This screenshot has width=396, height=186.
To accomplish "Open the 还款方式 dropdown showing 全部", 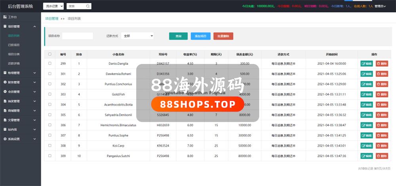I will coord(137,36).
